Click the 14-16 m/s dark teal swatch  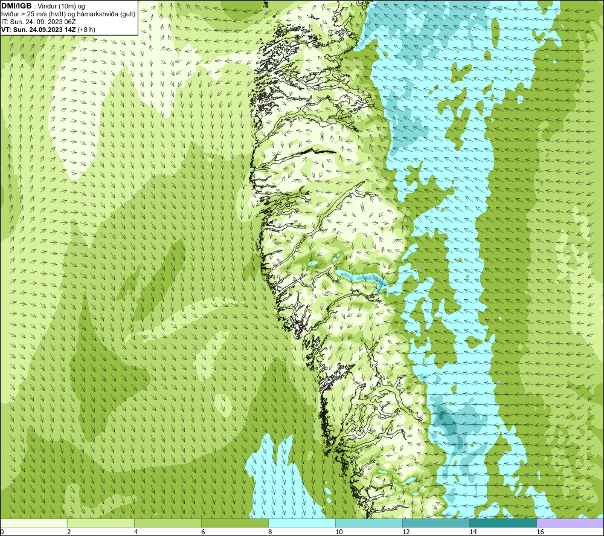pos(503,523)
